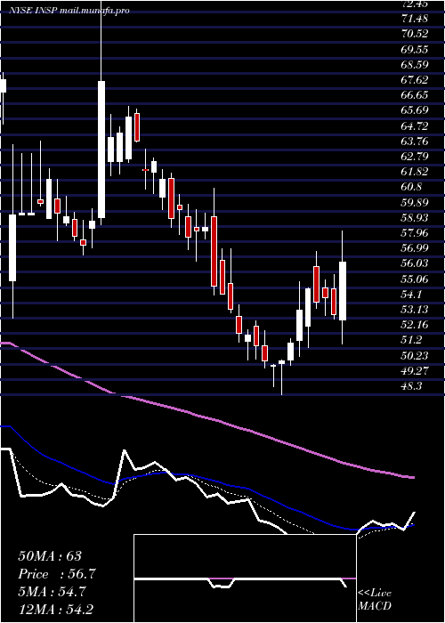Click the 57.96 price axis label
This screenshot has width=445, height=623.
click(415, 233)
